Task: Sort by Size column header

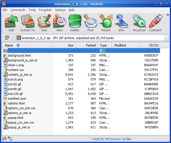Action: click(x=64, y=45)
